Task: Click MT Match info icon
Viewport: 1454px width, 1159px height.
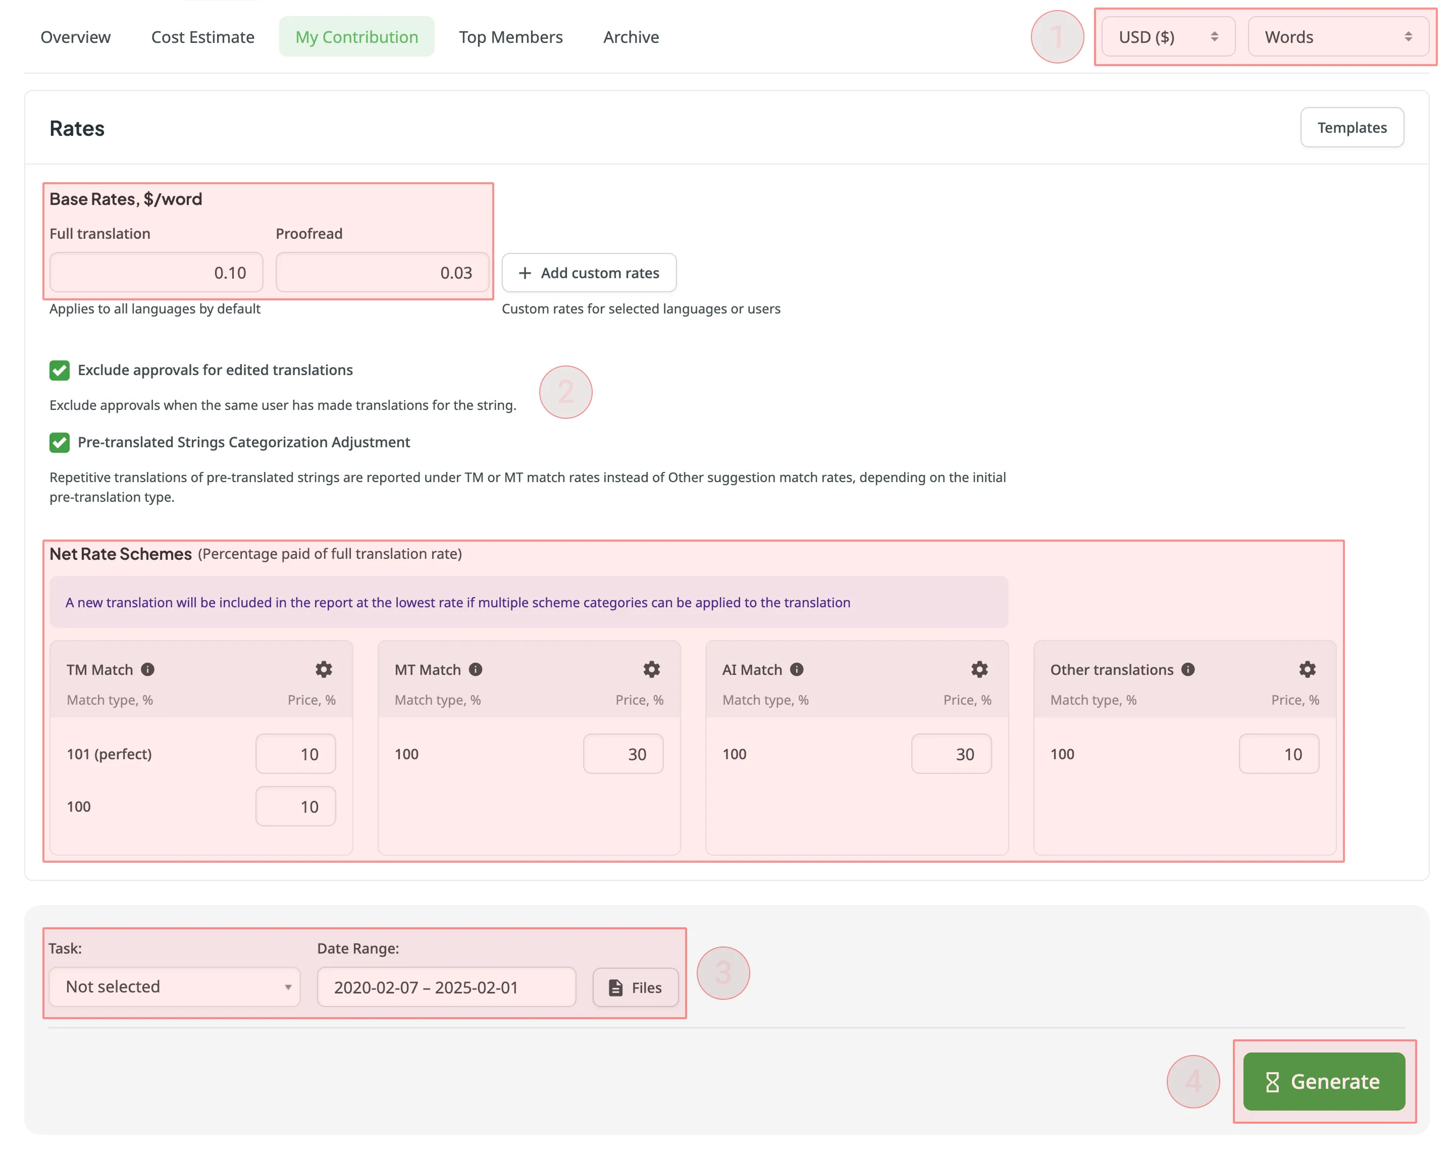Action: click(x=476, y=669)
